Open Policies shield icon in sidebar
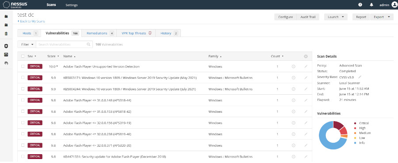Screen dimensions: 398x163 6,46
